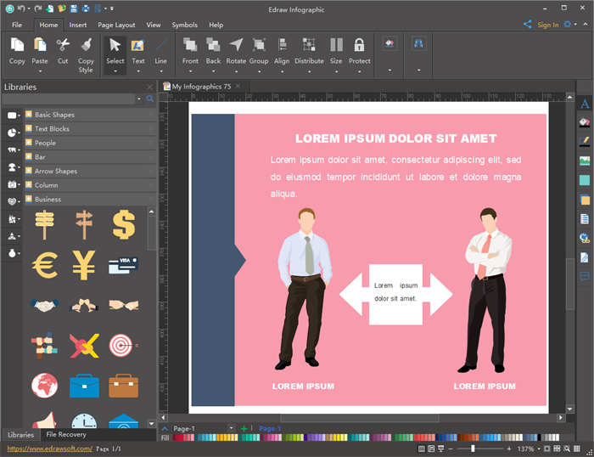Click the zoom level slider
Image resolution: width=594 pixels, height=457 pixels.
coord(473,449)
